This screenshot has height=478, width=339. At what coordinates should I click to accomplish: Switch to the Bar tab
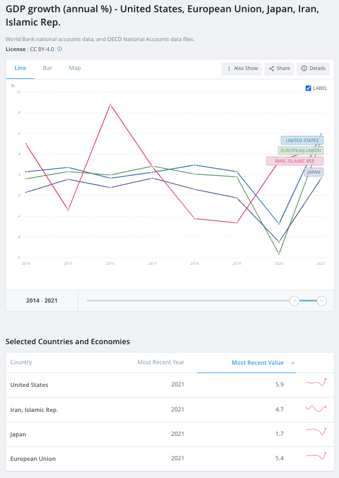pyautogui.click(x=48, y=68)
